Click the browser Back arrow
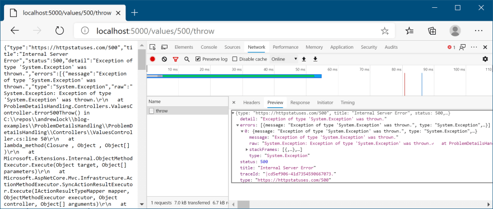The height and width of the screenshot is (209, 493). (x=15, y=31)
